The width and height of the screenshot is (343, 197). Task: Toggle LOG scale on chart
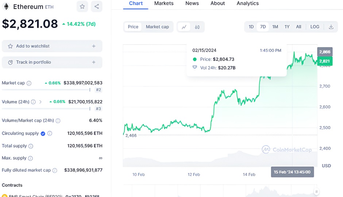click(x=315, y=27)
